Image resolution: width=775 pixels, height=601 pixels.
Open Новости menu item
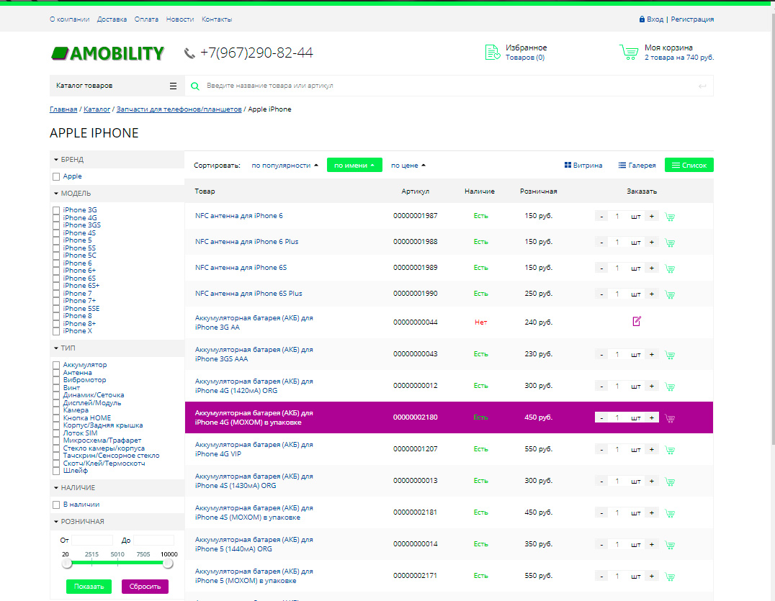[180, 19]
